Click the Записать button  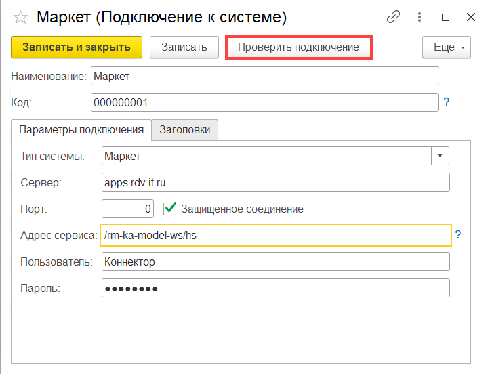click(x=184, y=47)
